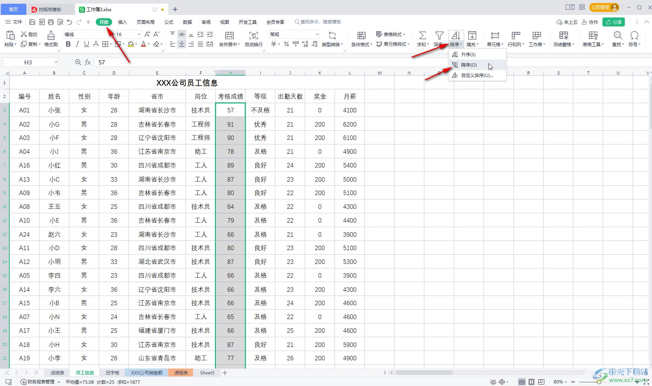Screen dimensions: 652x386
Task: Open the Formulas (公式) ribbon tab
Action: [169, 22]
